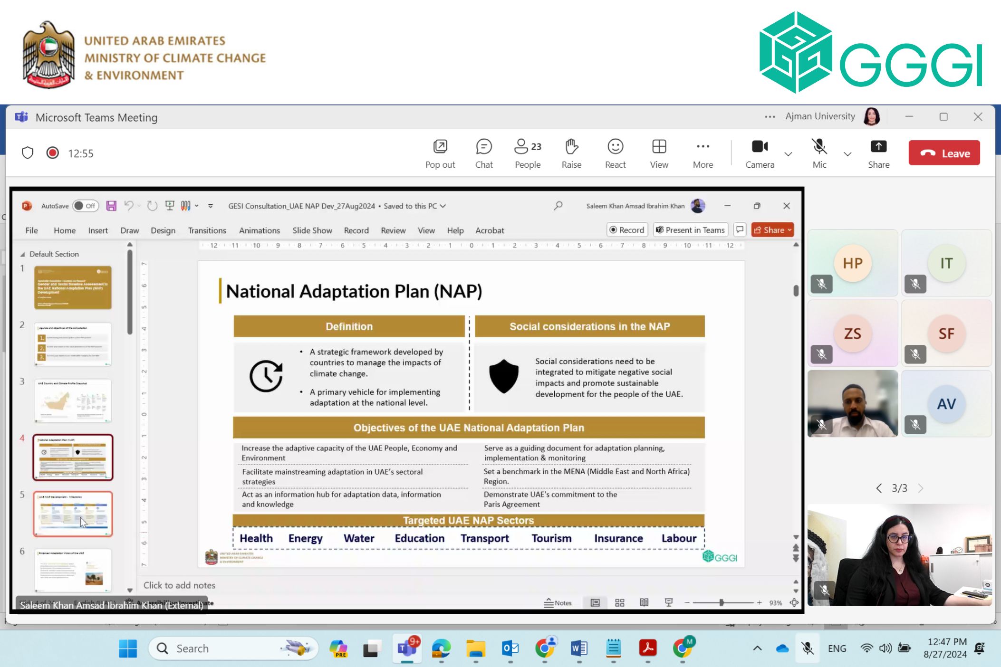The image size is (1001, 667).
Task: Adjust the slide zoom slider
Action: coord(721,603)
